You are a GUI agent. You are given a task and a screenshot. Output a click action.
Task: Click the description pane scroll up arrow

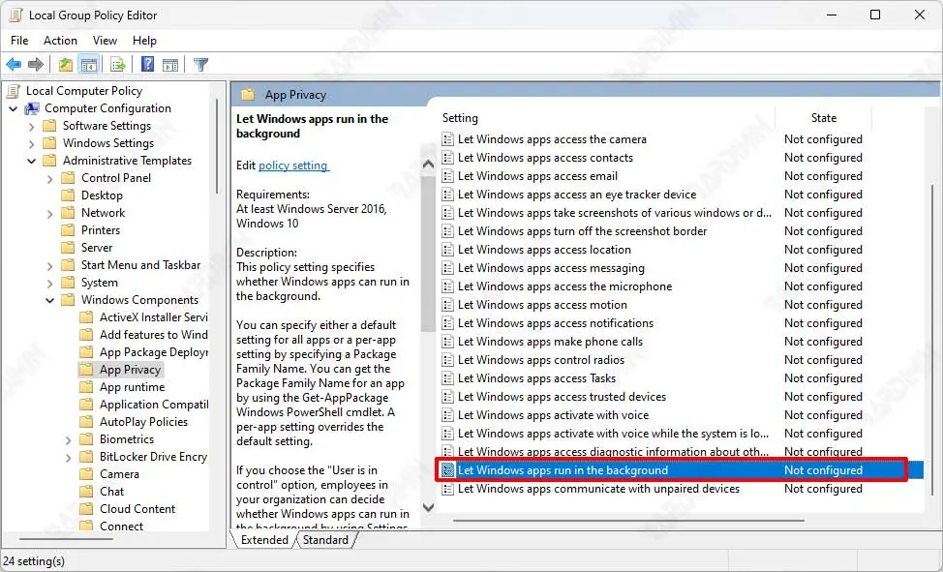click(x=428, y=165)
